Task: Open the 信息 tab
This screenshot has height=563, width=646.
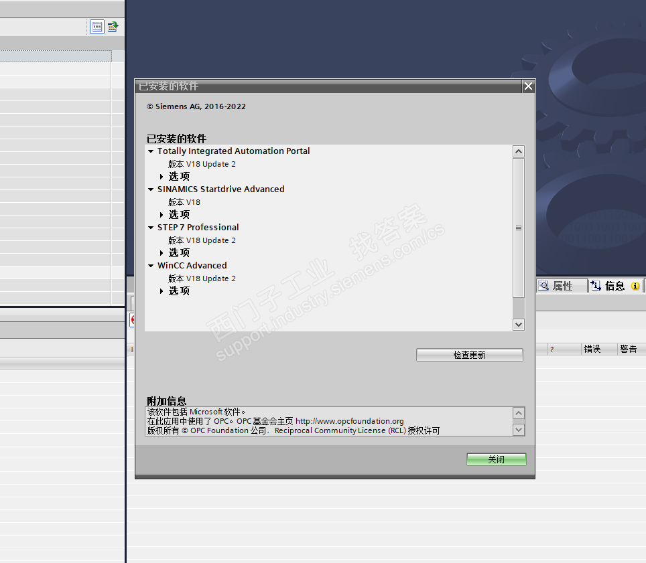Action: pos(616,286)
